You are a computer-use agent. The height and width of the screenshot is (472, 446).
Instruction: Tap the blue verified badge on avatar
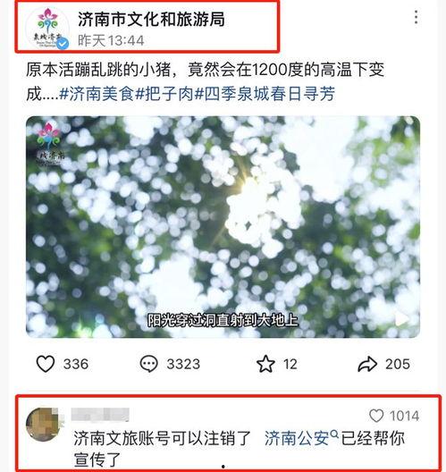click(63, 44)
